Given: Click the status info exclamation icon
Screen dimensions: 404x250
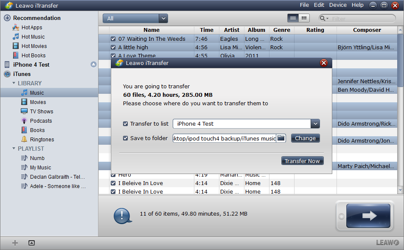Looking at the screenshot, I should click(x=122, y=216).
